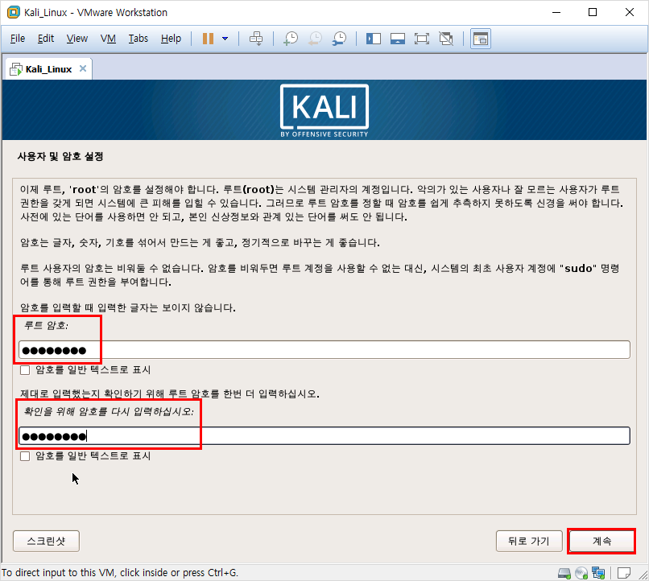
Task: Take a snapshot of the VM
Action: click(291, 39)
